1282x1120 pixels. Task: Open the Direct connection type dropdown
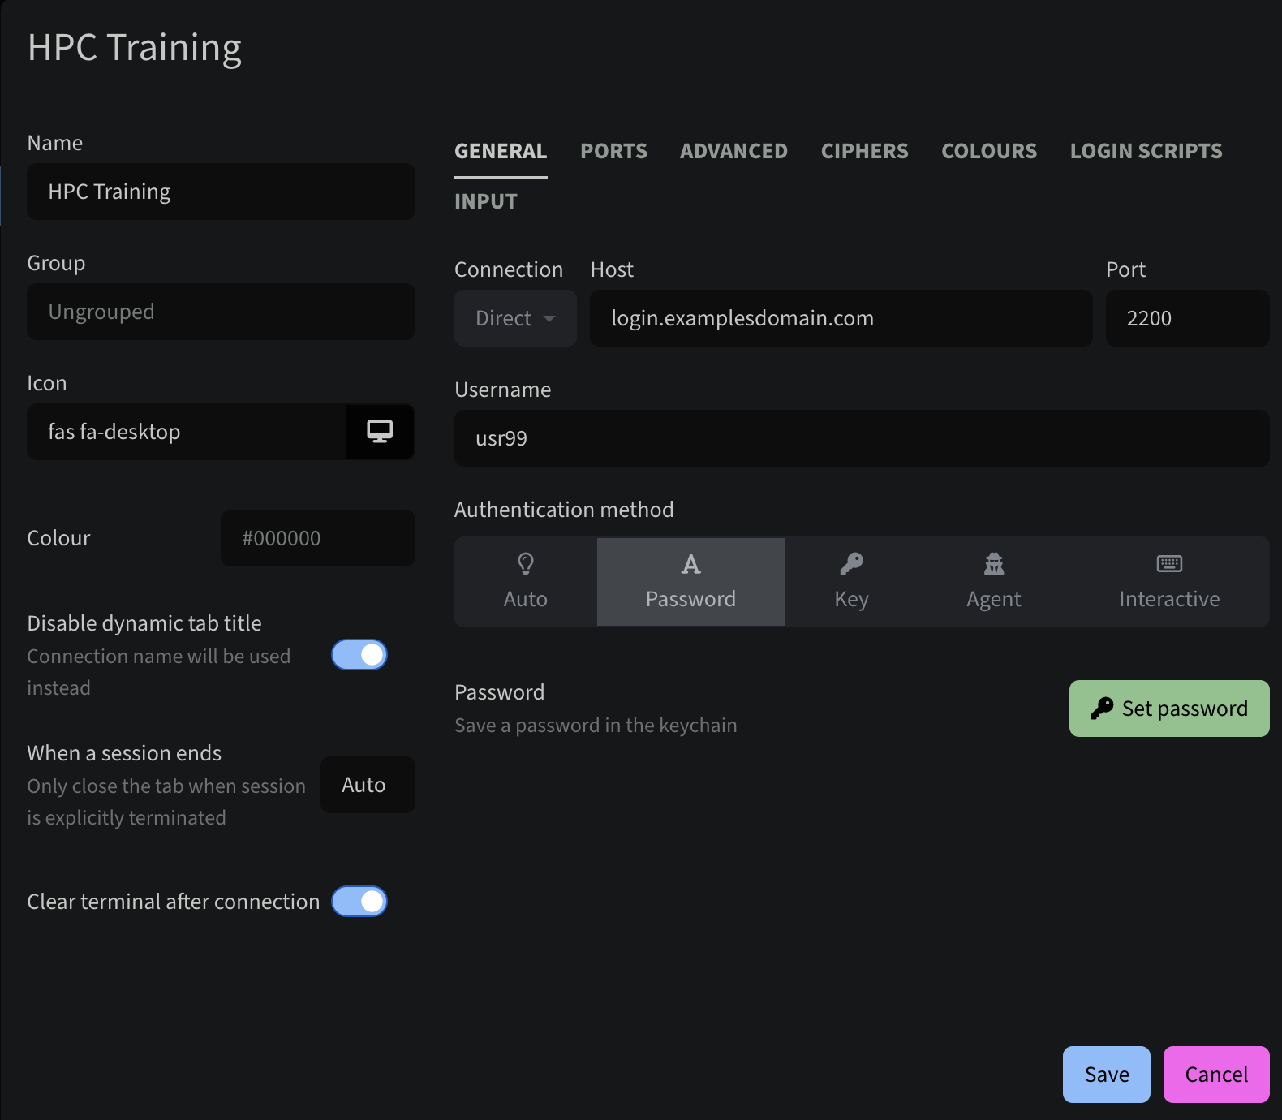[515, 318]
